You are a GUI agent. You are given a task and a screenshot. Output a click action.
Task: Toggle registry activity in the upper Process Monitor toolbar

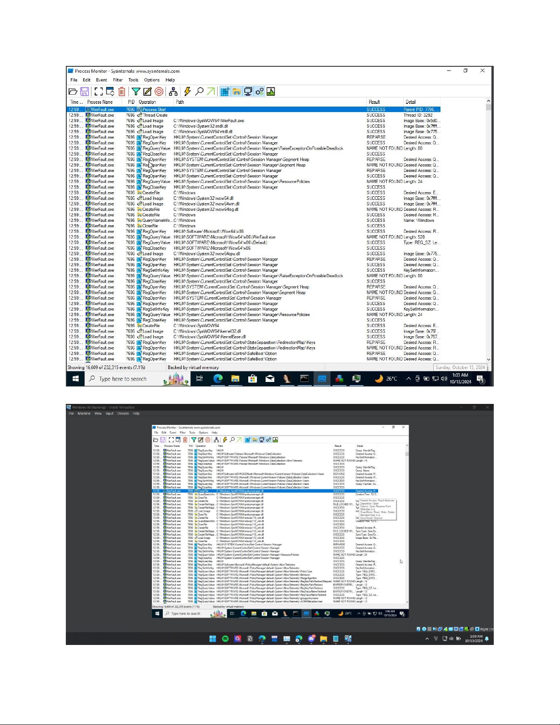[225, 91]
